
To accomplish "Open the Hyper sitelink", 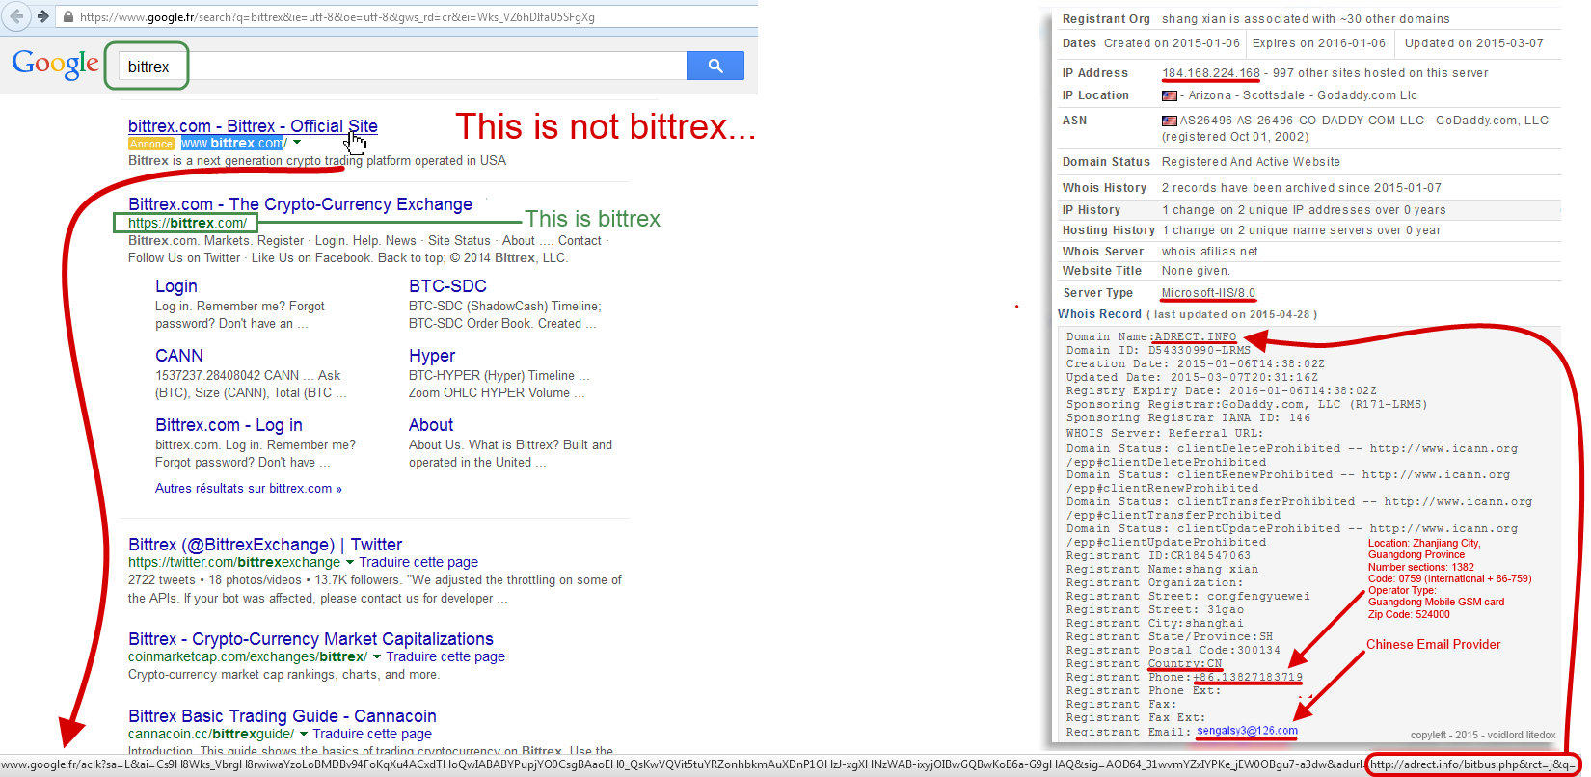I will [432, 356].
